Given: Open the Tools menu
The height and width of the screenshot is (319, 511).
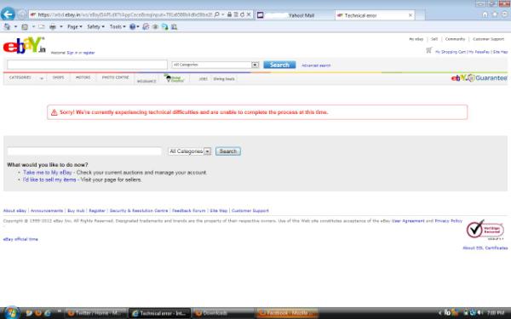Looking at the screenshot, I should tap(118, 26).
